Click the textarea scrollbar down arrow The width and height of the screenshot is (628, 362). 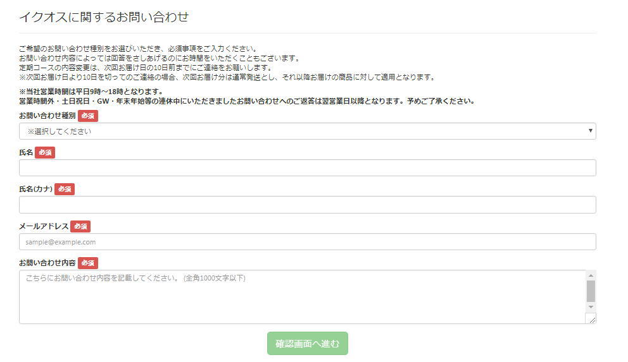[591, 307]
